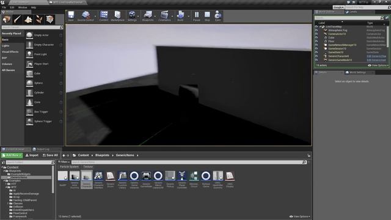Open the File menu
Image resolution: width=391 pixels, height=220 pixels.
pyautogui.click(x=4, y=7)
